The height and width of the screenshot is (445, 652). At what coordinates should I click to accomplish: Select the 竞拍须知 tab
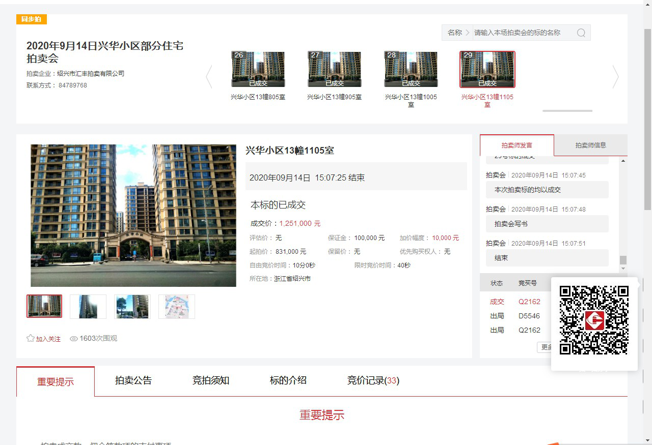(x=211, y=380)
